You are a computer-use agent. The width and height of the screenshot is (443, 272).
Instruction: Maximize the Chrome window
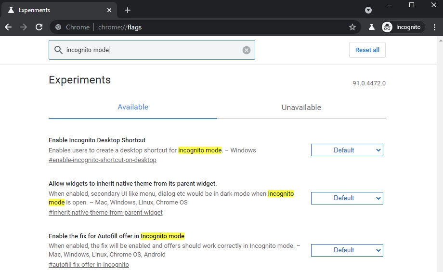(412, 5)
